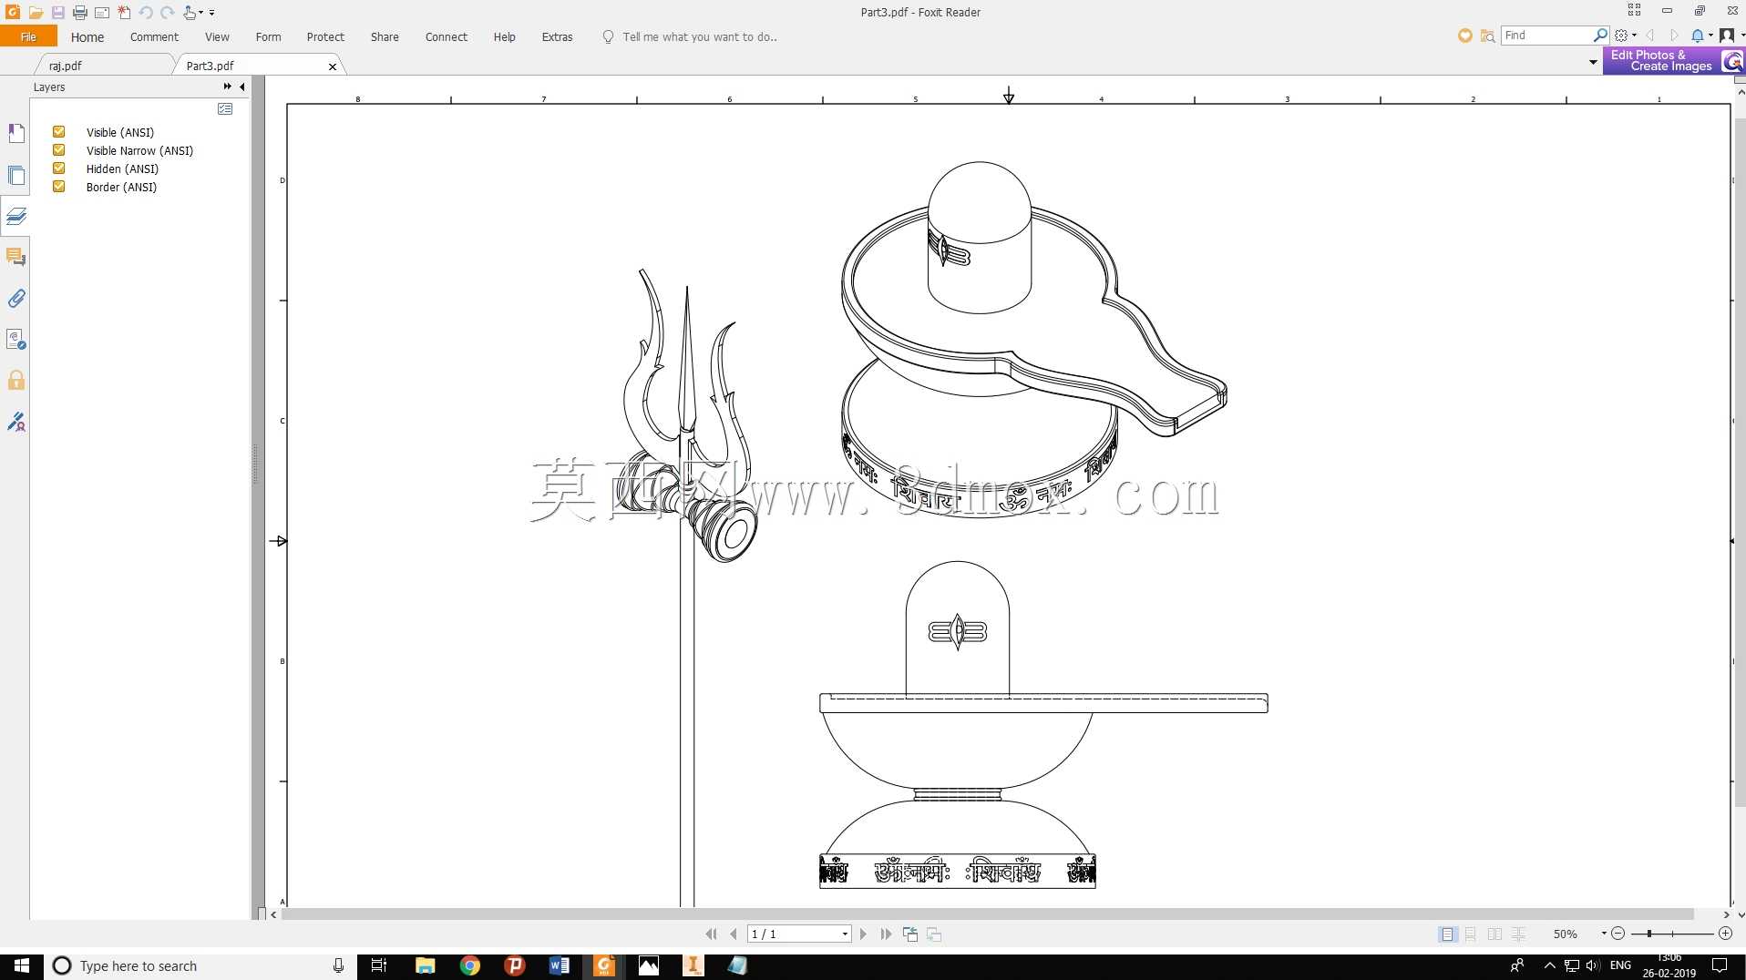Open Windows Start menu
1746x980 pixels.
click(x=22, y=965)
